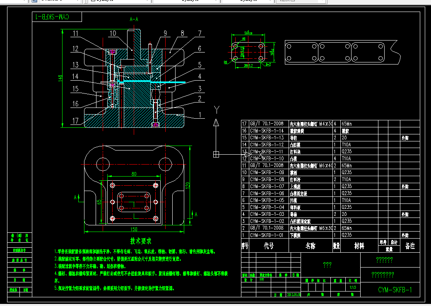
Task: Select the 技术要求 heading text
Action: [x=141, y=241]
